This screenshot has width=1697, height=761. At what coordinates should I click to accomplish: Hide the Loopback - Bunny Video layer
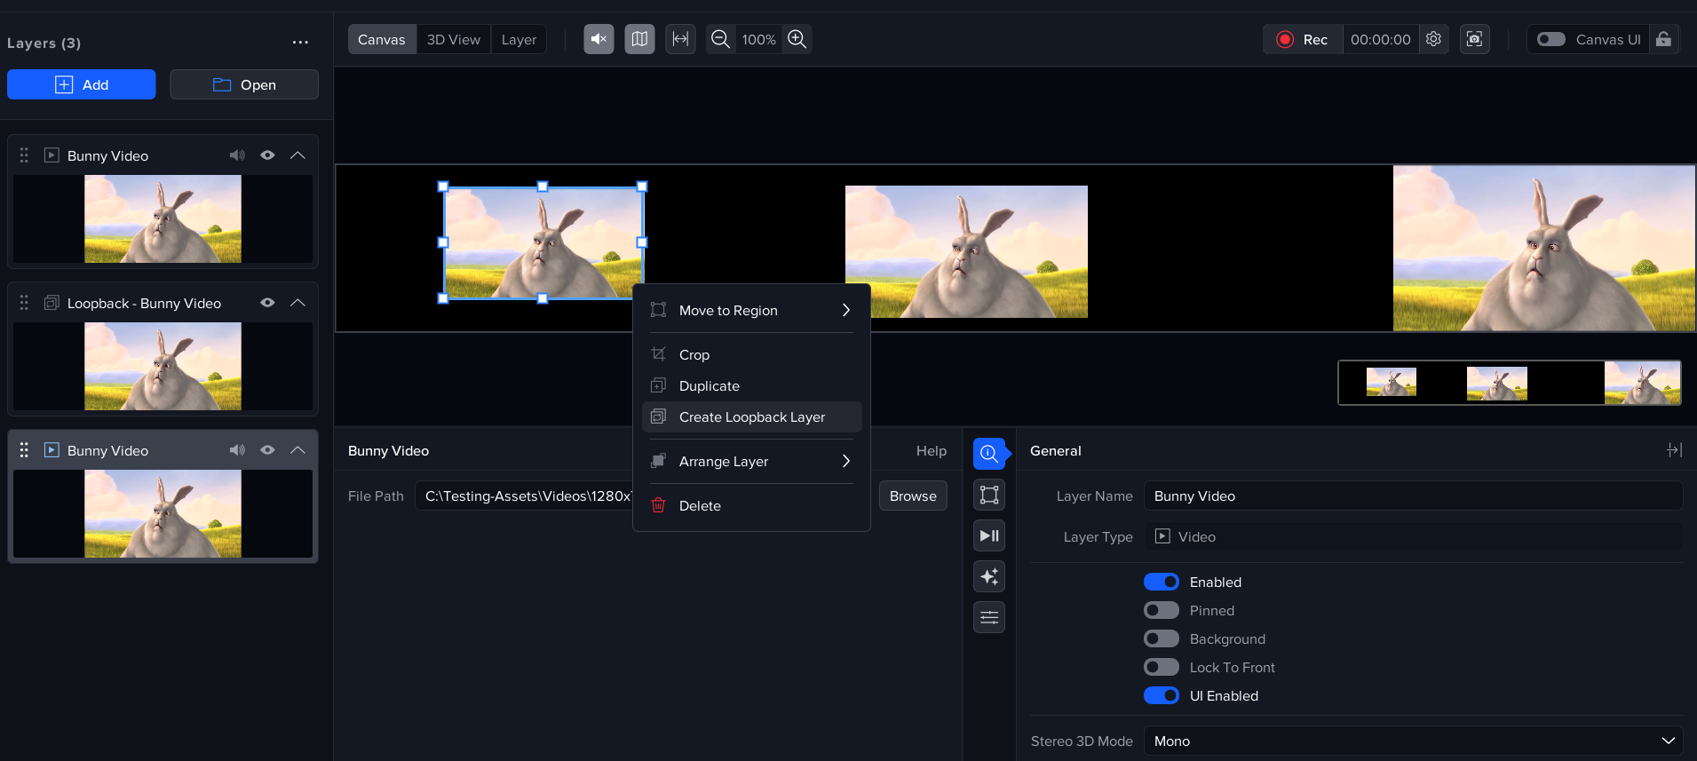(x=267, y=303)
